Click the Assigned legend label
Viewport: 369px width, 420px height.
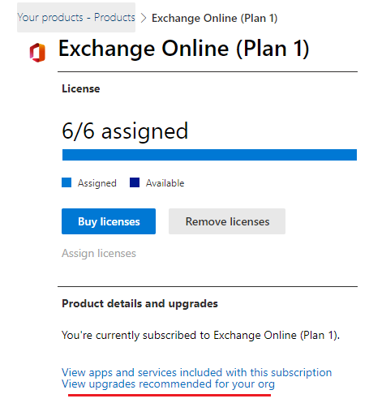[x=97, y=183]
